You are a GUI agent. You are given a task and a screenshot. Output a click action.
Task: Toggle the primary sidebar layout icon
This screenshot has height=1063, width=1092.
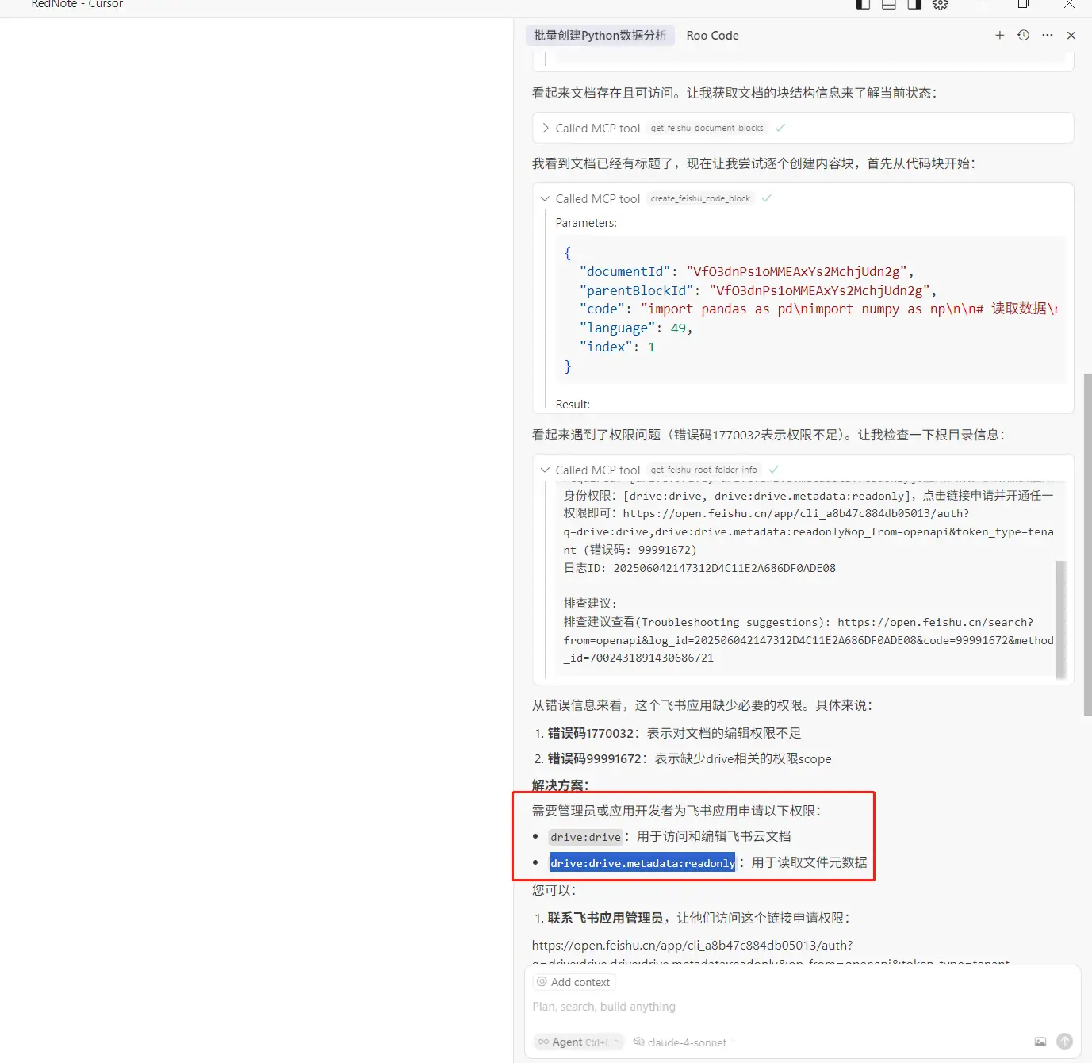864,4
